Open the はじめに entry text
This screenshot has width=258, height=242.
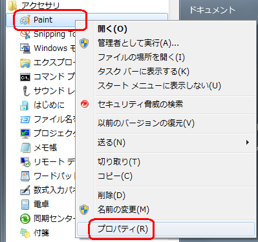(x=49, y=105)
